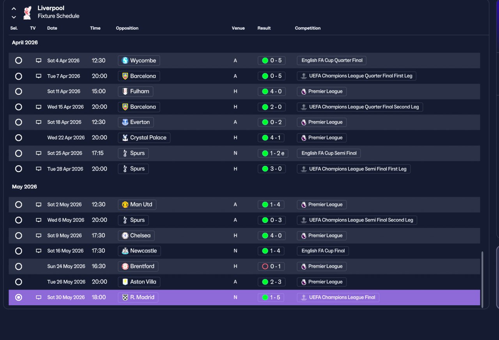Sort by Venue column header
The height and width of the screenshot is (340, 499).
(238, 28)
